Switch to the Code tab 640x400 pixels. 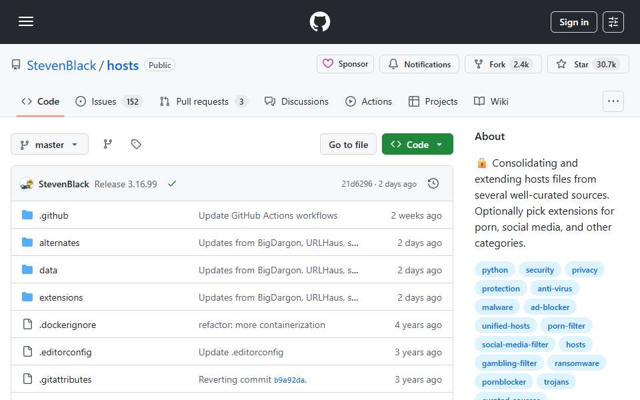coord(40,101)
